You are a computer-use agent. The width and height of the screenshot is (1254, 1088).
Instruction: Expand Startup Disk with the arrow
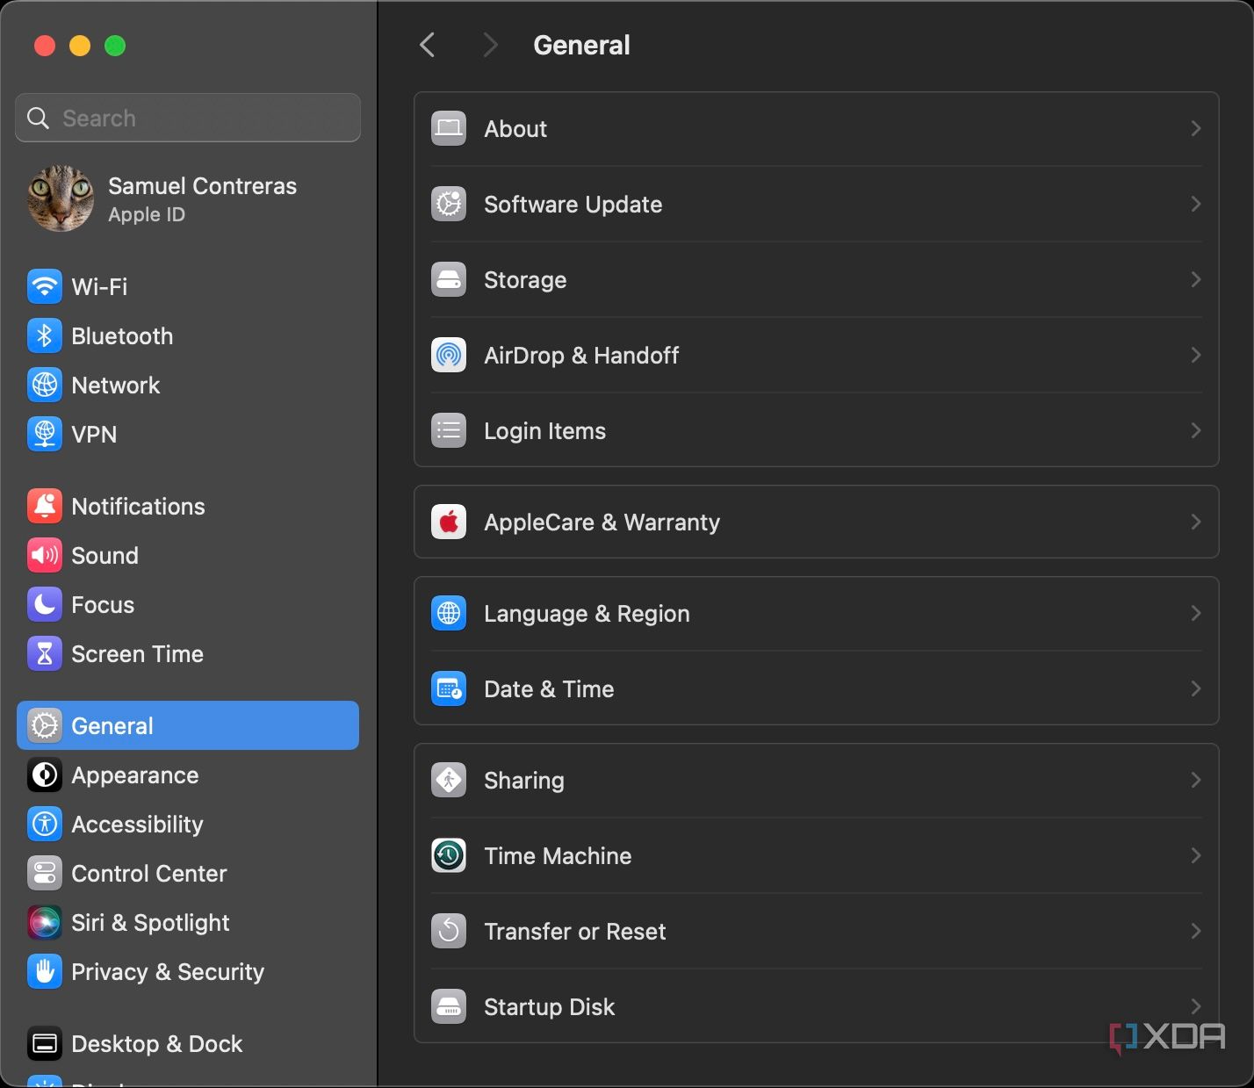(1195, 1006)
